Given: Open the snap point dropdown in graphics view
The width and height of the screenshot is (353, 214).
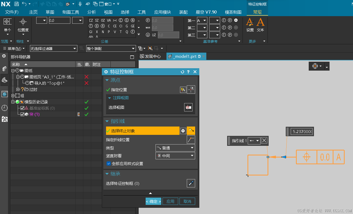Looking at the screenshot, I should pyautogui.click(x=327, y=66).
